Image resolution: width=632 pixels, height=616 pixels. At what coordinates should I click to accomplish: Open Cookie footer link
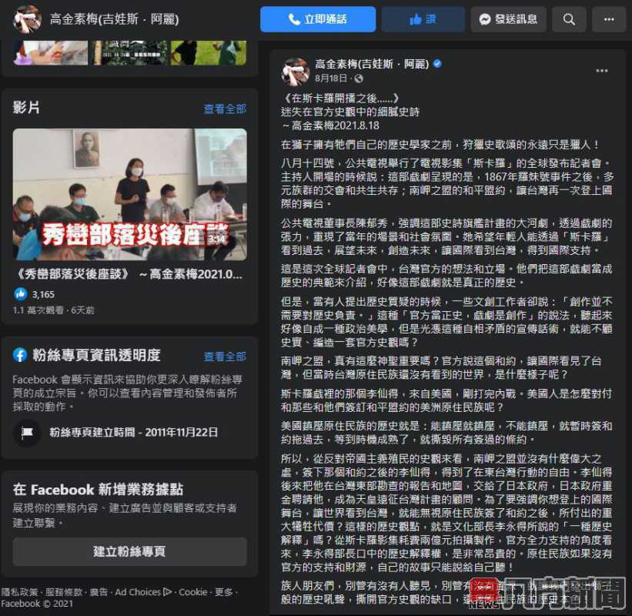pyautogui.click(x=193, y=592)
